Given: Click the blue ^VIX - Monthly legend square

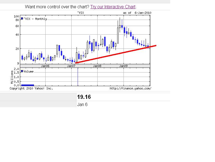Looking at the screenshot, I should [x=22, y=18].
